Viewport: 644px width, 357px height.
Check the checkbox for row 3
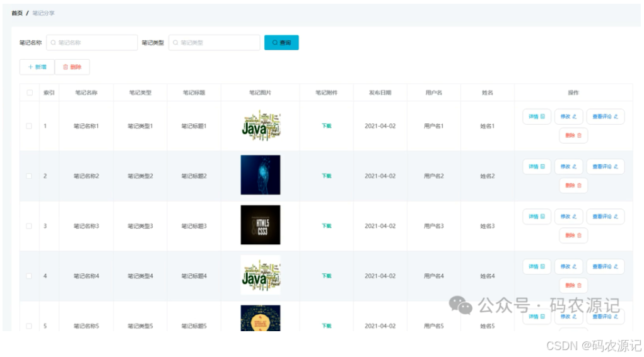click(29, 226)
